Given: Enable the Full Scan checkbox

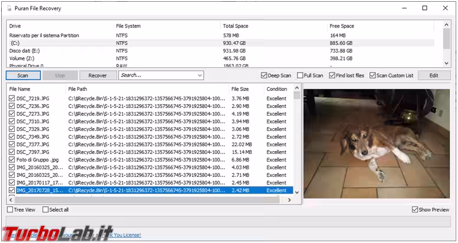Looking at the screenshot, I should [300, 75].
